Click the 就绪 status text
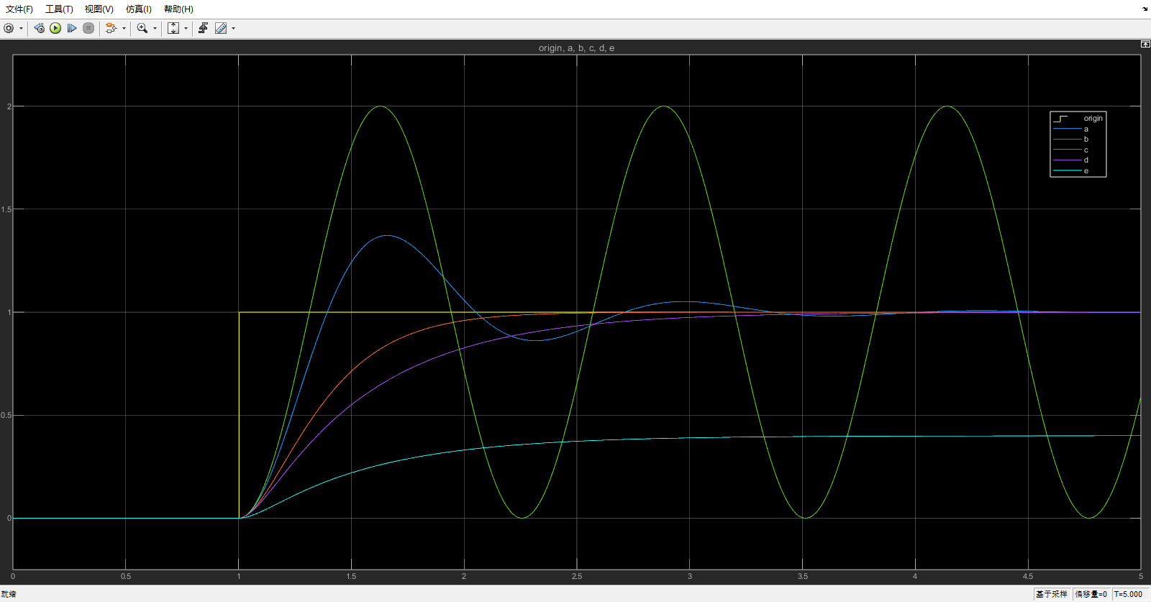This screenshot has height=602, width=1151. [9, 594]
